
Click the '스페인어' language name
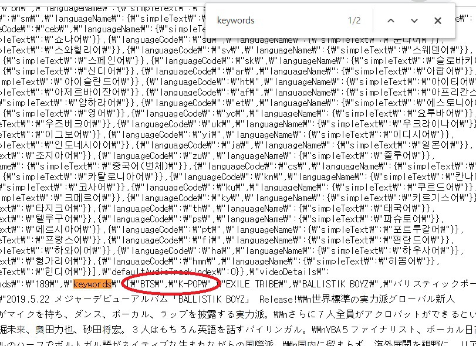pos(106,60)
